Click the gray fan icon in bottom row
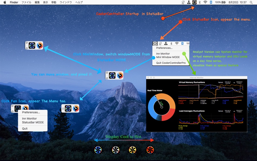Image resolution: width=257 pixels, height=161 pixels. pyautogui.click(x=116, y=150)
